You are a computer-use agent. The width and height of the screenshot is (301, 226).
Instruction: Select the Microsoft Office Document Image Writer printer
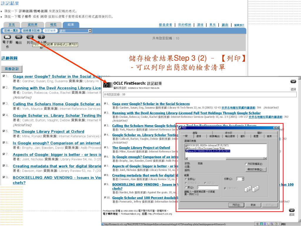206,148
